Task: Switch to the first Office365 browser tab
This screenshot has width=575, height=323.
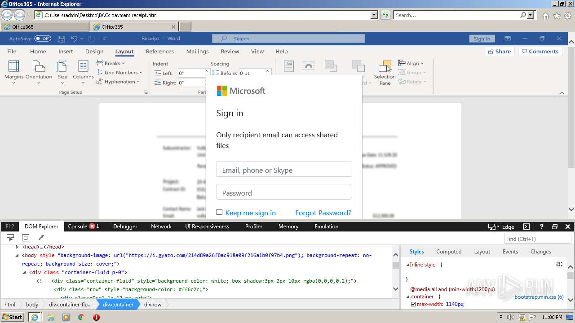Action: (45, 27)
